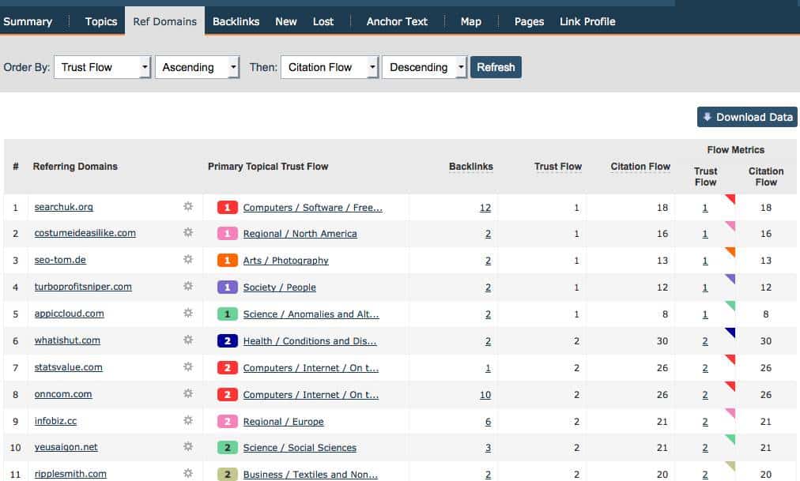Open the appiccloud.com domain link
This screenshot has width=800, height=481.
click(70, 314)
